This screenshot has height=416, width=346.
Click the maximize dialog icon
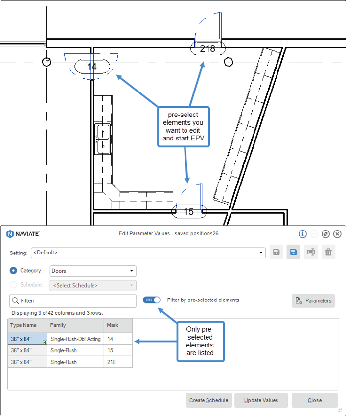coord(325,234)
